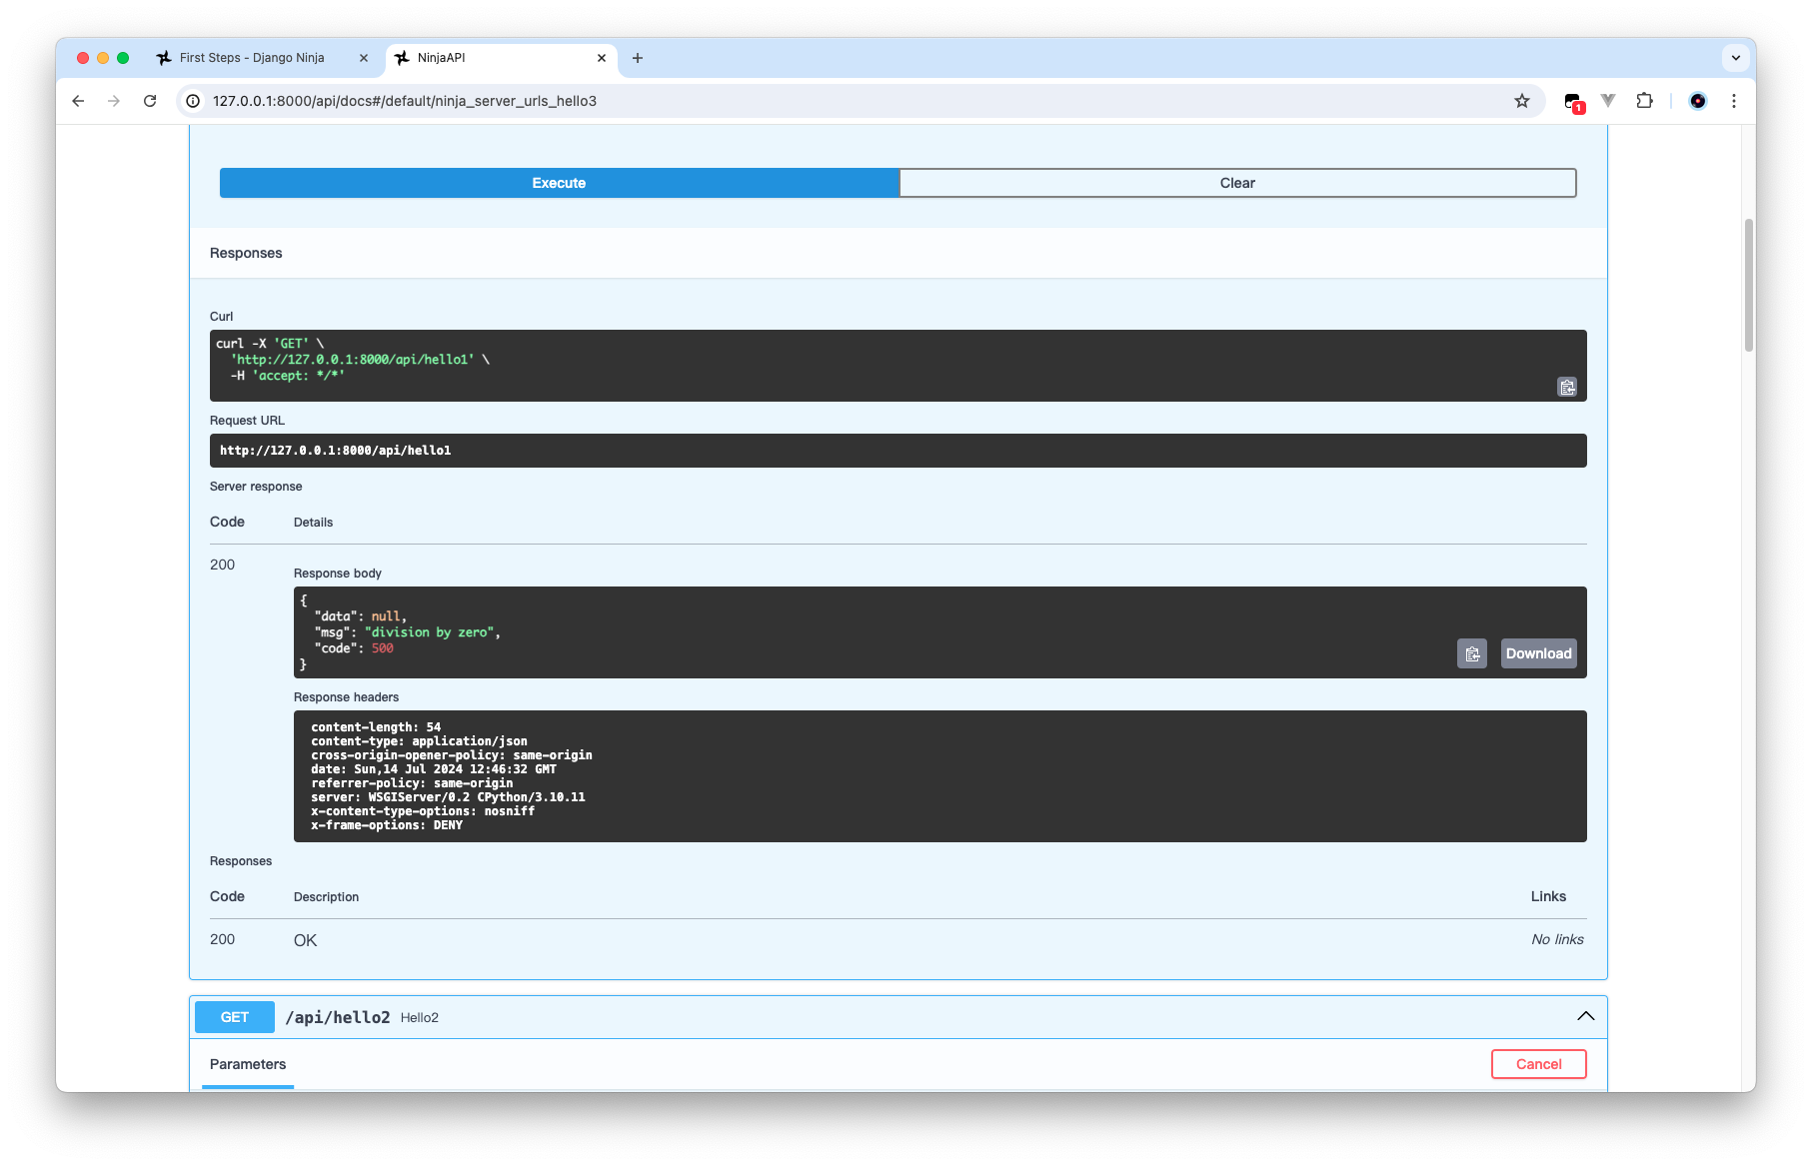Go back to the previous page
1812x1166 pixels.
coord(78,101)
